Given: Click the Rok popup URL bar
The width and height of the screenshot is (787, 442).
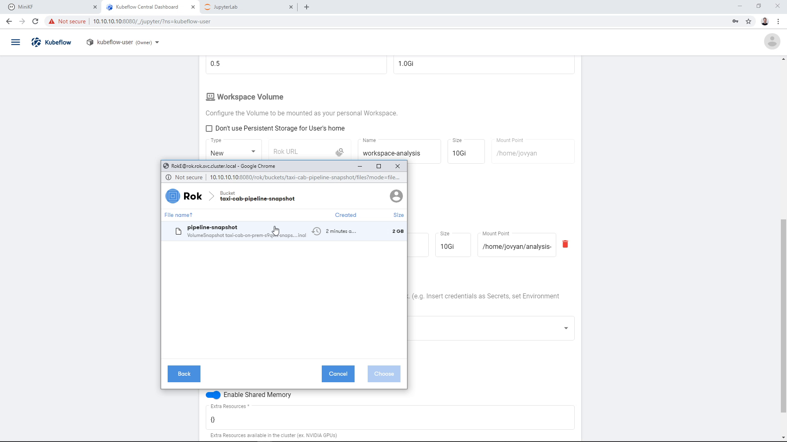Looking at the screenshot, I should (305, 177).
